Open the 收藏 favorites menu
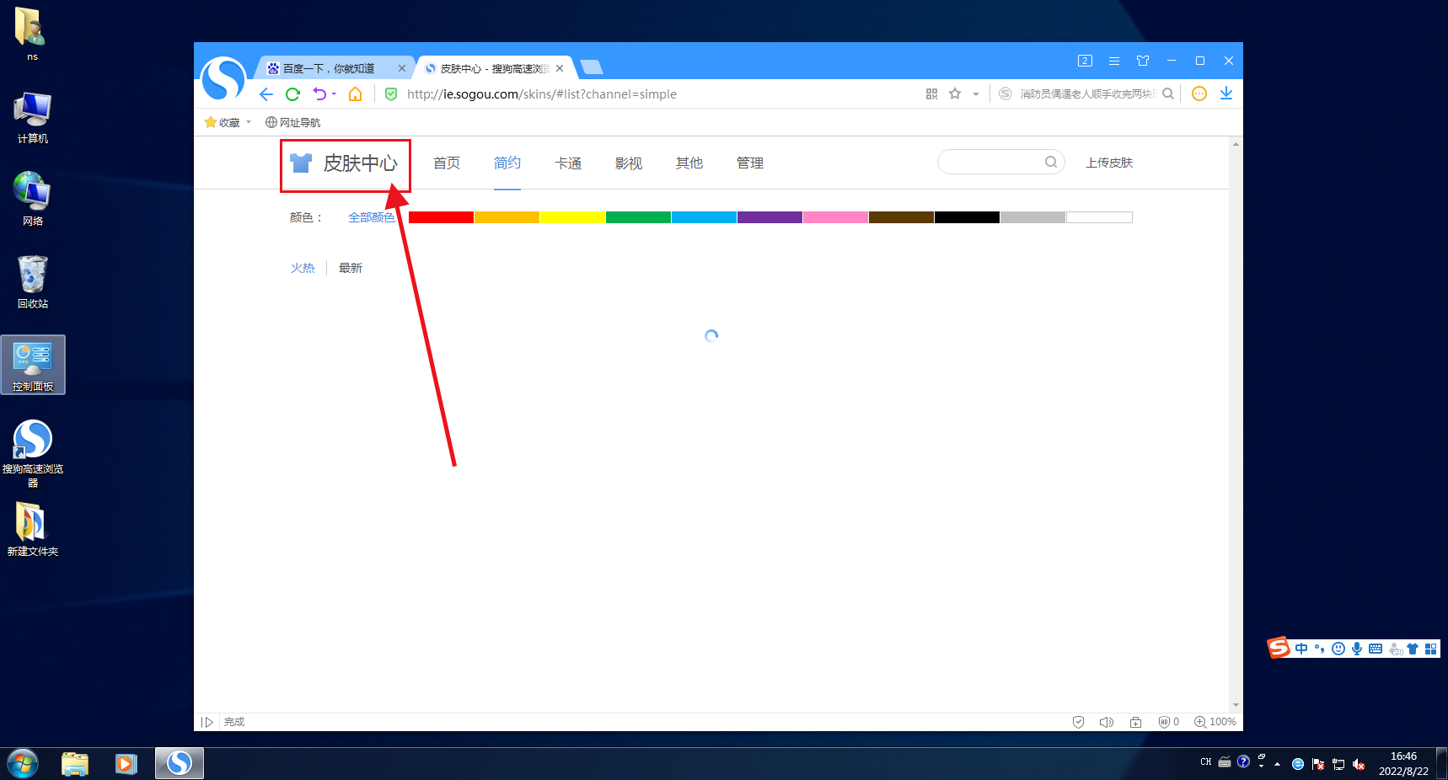Screen dimensions: 1448x780 point(228,122)
